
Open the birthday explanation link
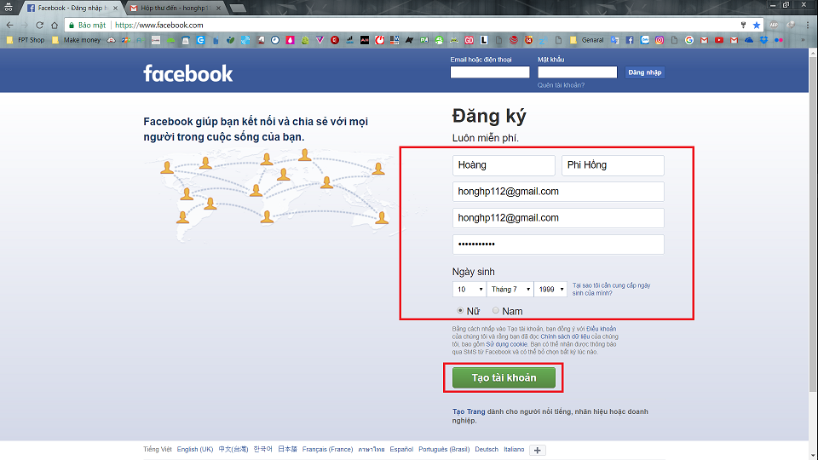(612, 289)
